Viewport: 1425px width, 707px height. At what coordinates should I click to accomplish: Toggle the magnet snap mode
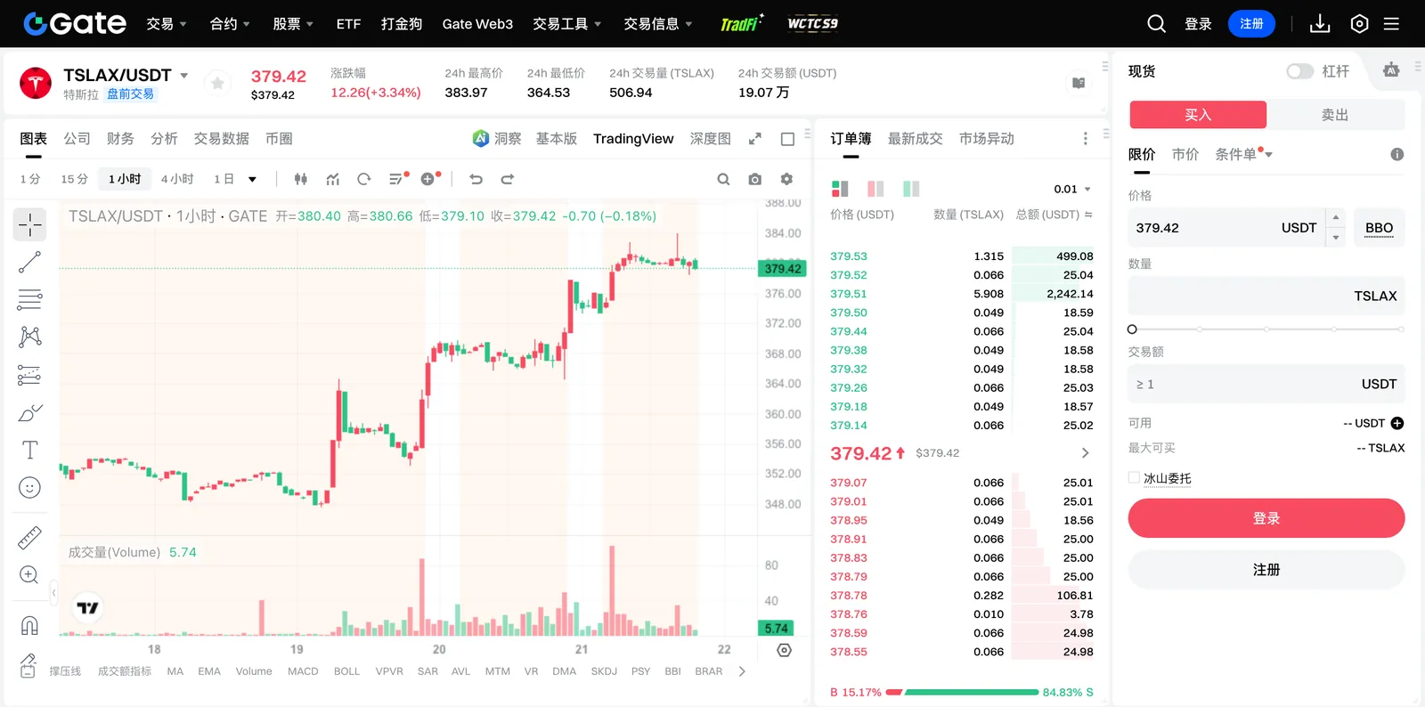[29, 625]
